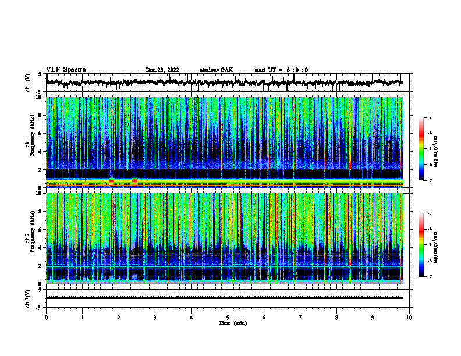Click the 4 kHz tick of ch.2 spectrogram
Image resolution: width=461 pixels, height=356 pixels.
point(42,248)
